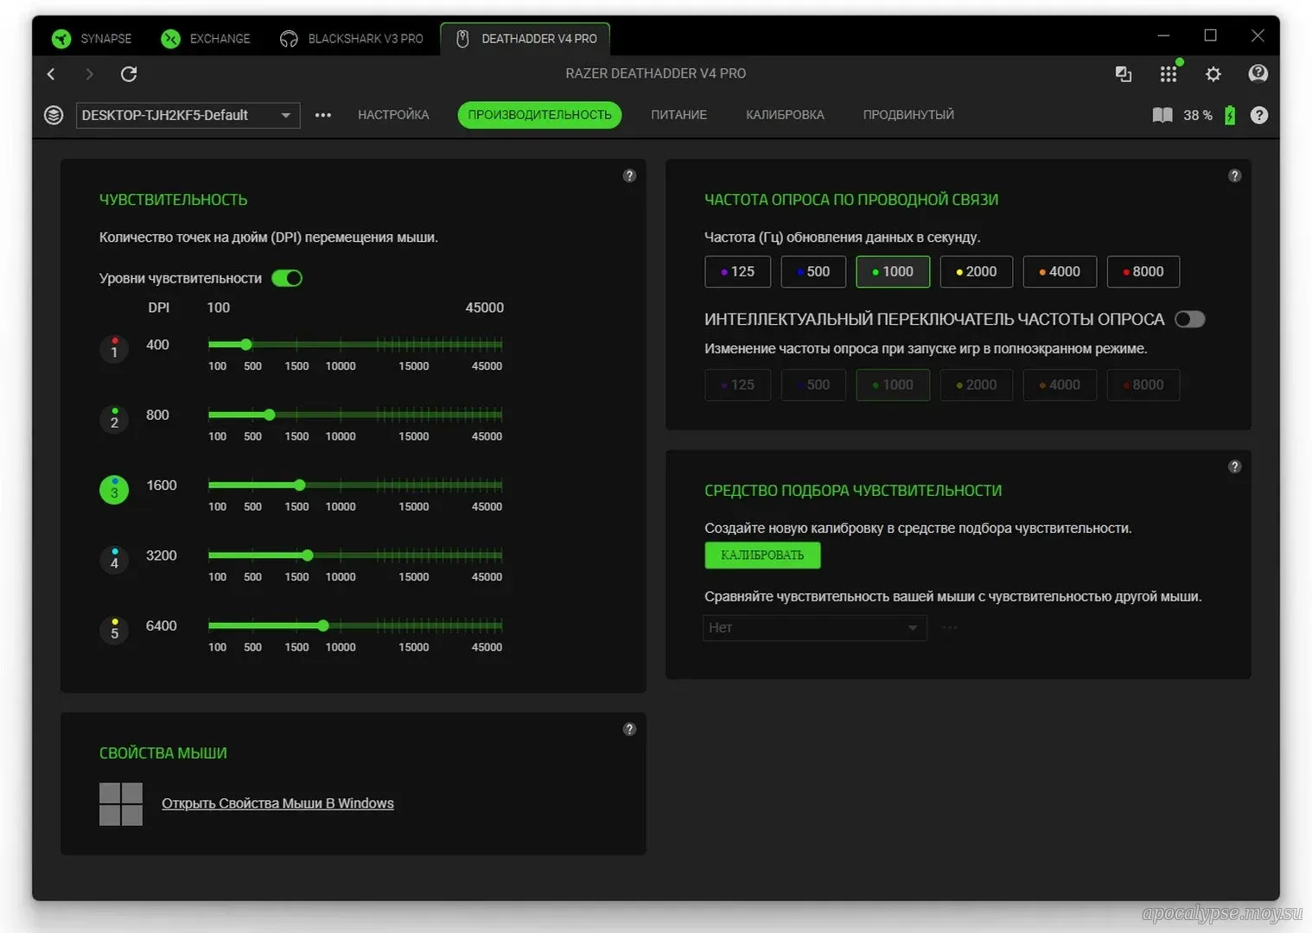
Task: Open the КАЛИБРОВКА tab
Action: tap(785, 115)
